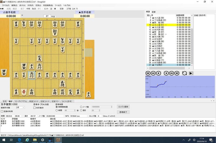Pick the rook from gote's captured-pieces stand
Viewport: 216px width, 143px height.
[4, 72]
